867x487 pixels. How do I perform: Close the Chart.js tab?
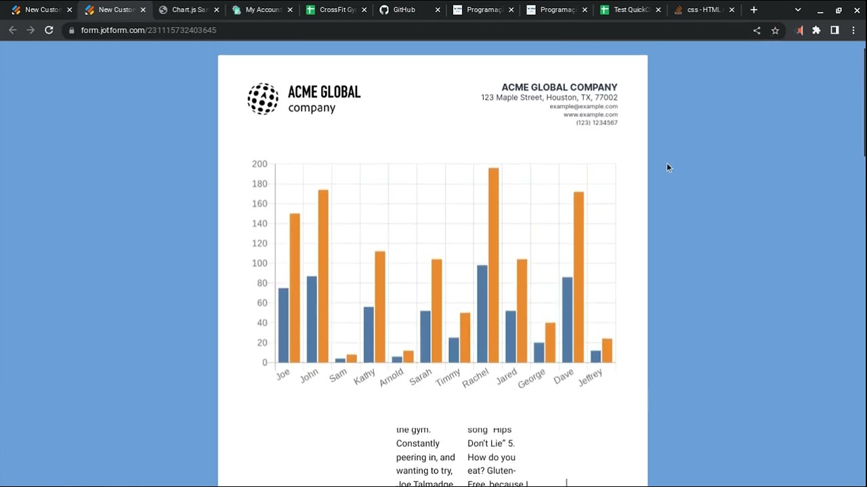217,10
